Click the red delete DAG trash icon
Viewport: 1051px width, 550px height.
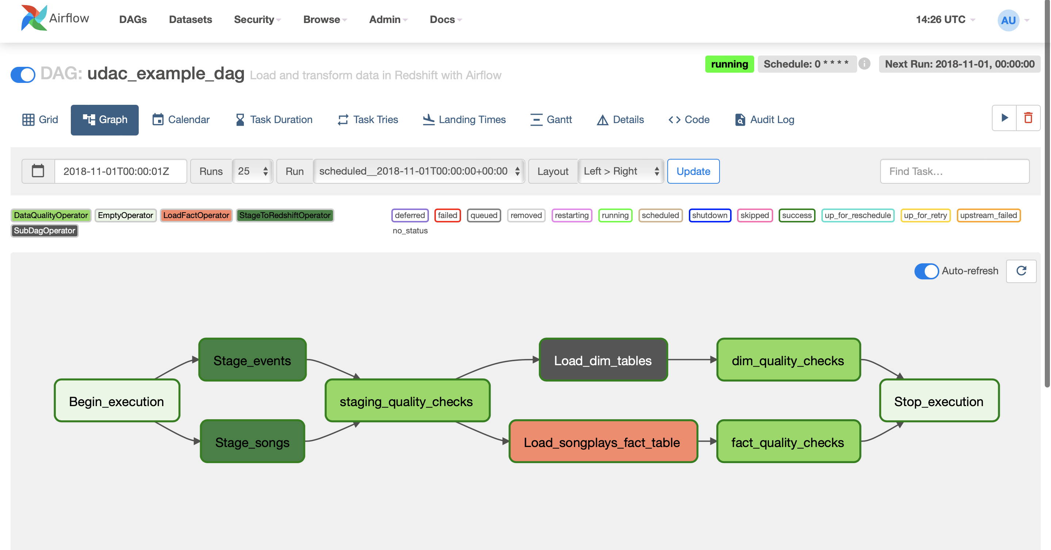(x=1028, y=118)
